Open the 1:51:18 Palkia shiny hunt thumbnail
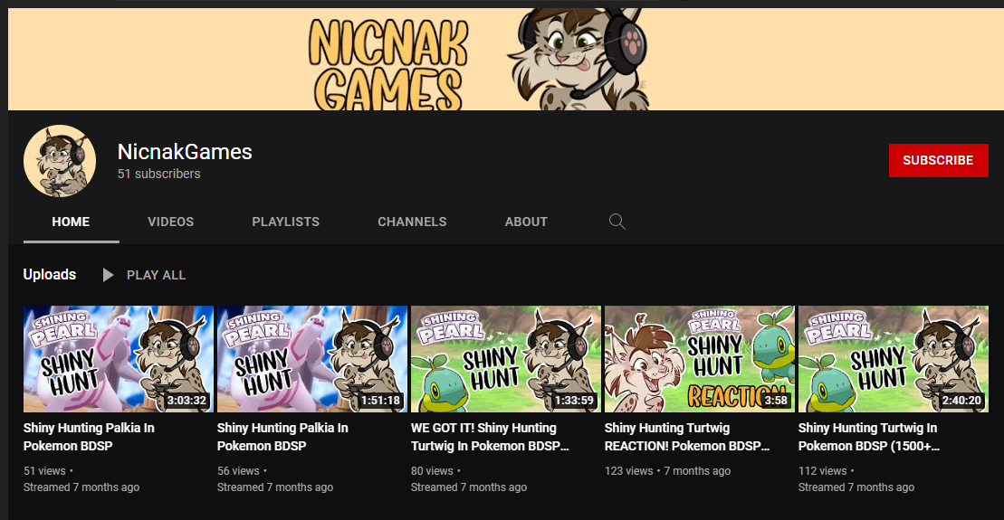Screen dimensions: 1004x520 (x=311, y=359)
